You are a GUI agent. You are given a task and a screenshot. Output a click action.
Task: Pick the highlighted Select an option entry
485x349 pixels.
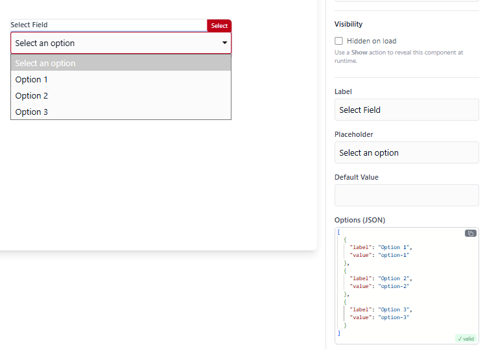121,63
